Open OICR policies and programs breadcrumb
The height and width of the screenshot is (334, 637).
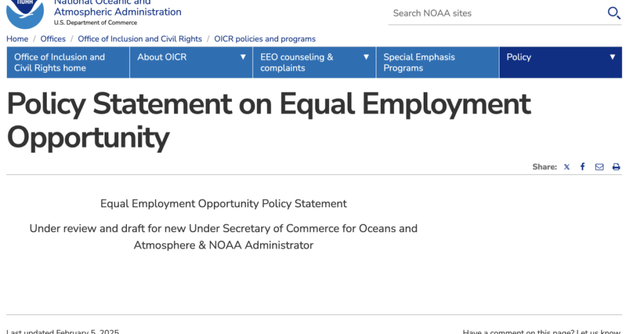tap(265, 39)
